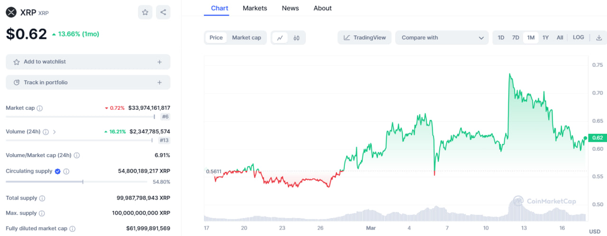
Task: Click the share icon button
Action: (x=163, y=12)
